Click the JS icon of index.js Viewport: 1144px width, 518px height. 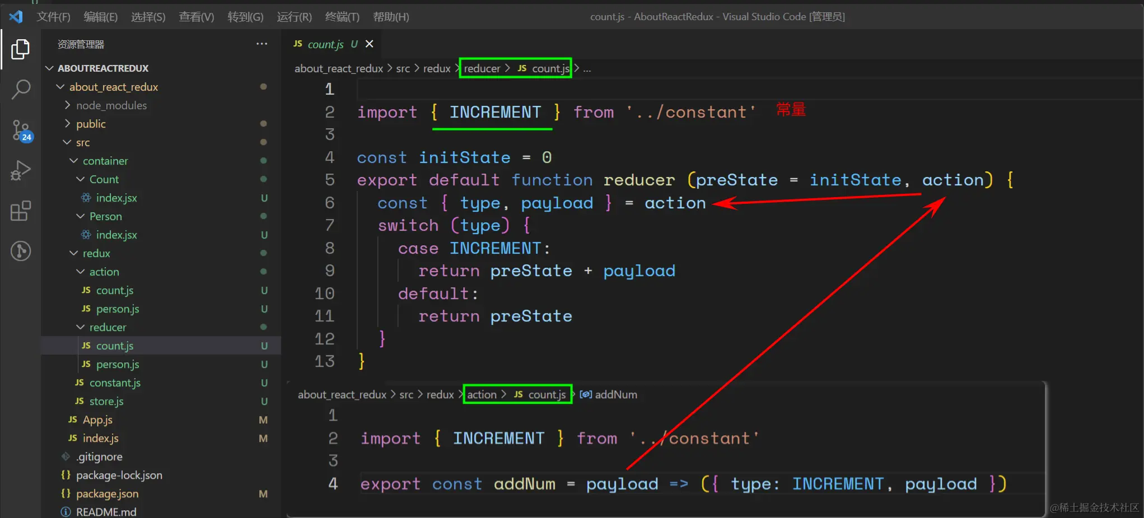pyautogui.click(x=73, y=438)
